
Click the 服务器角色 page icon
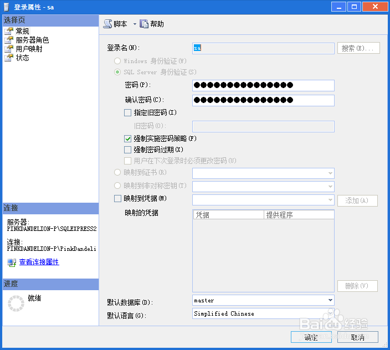[x=9, y=40]
